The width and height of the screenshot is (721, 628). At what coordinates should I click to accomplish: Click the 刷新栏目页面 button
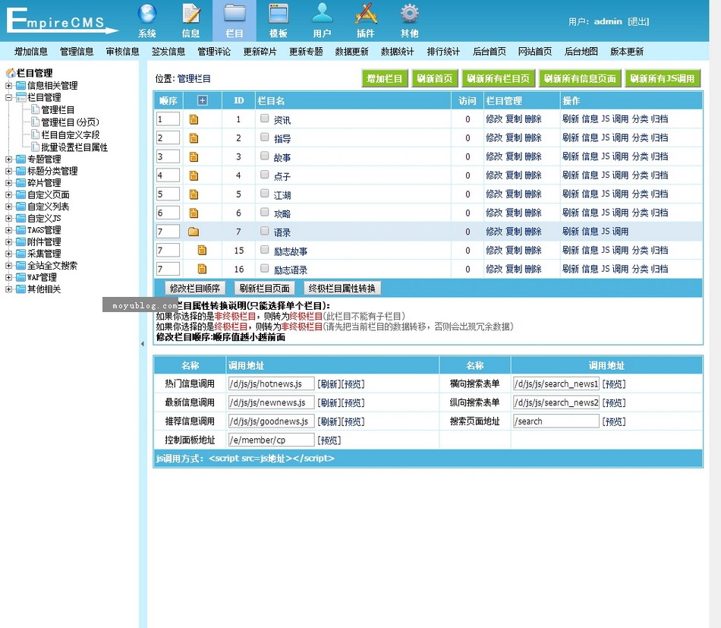point(264,289)
